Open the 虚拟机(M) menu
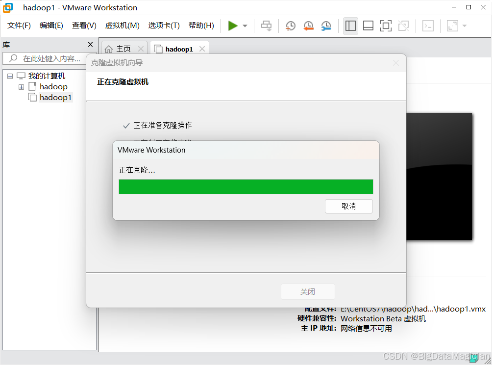 pos(123,26)
